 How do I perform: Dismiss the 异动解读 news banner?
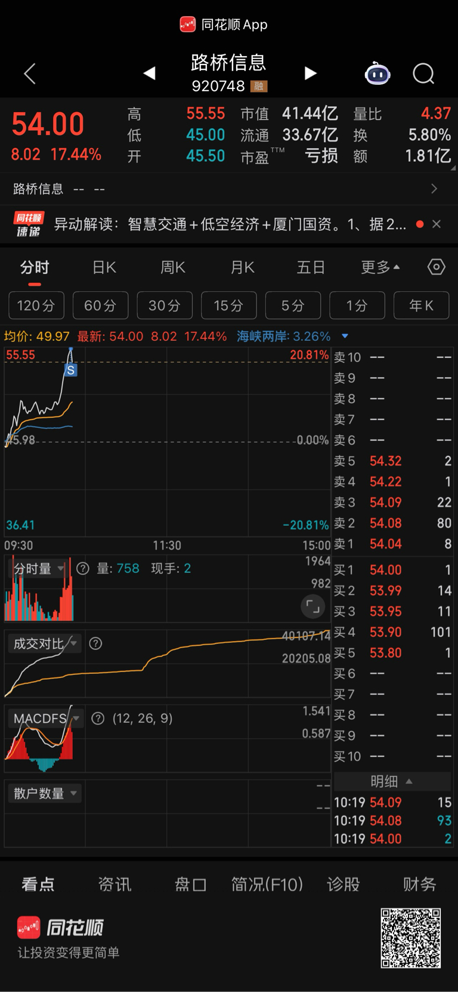tap(437, 224)
